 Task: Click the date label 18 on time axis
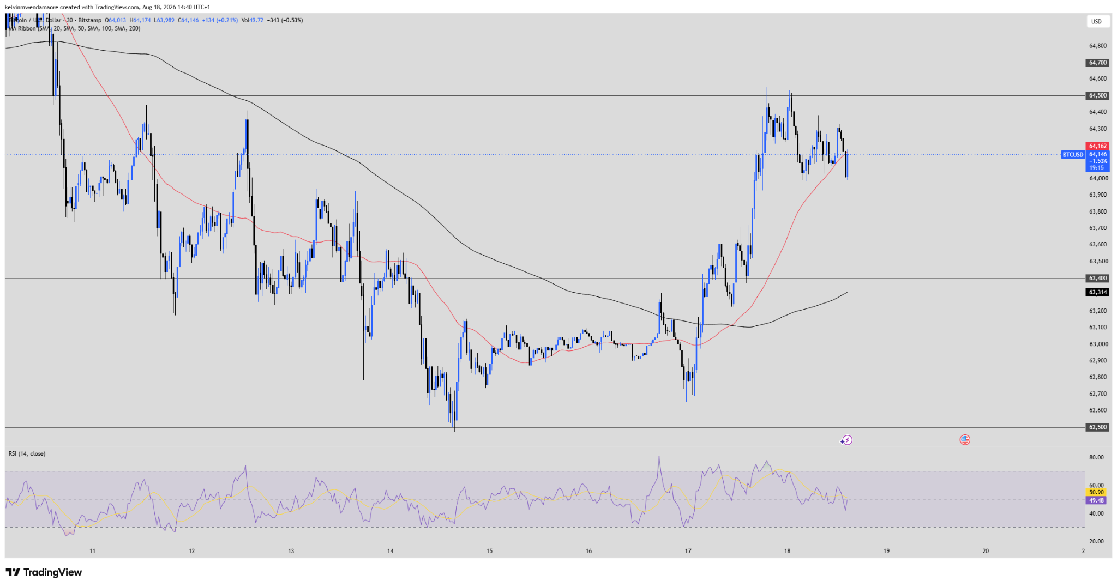[x=788, y=551]
